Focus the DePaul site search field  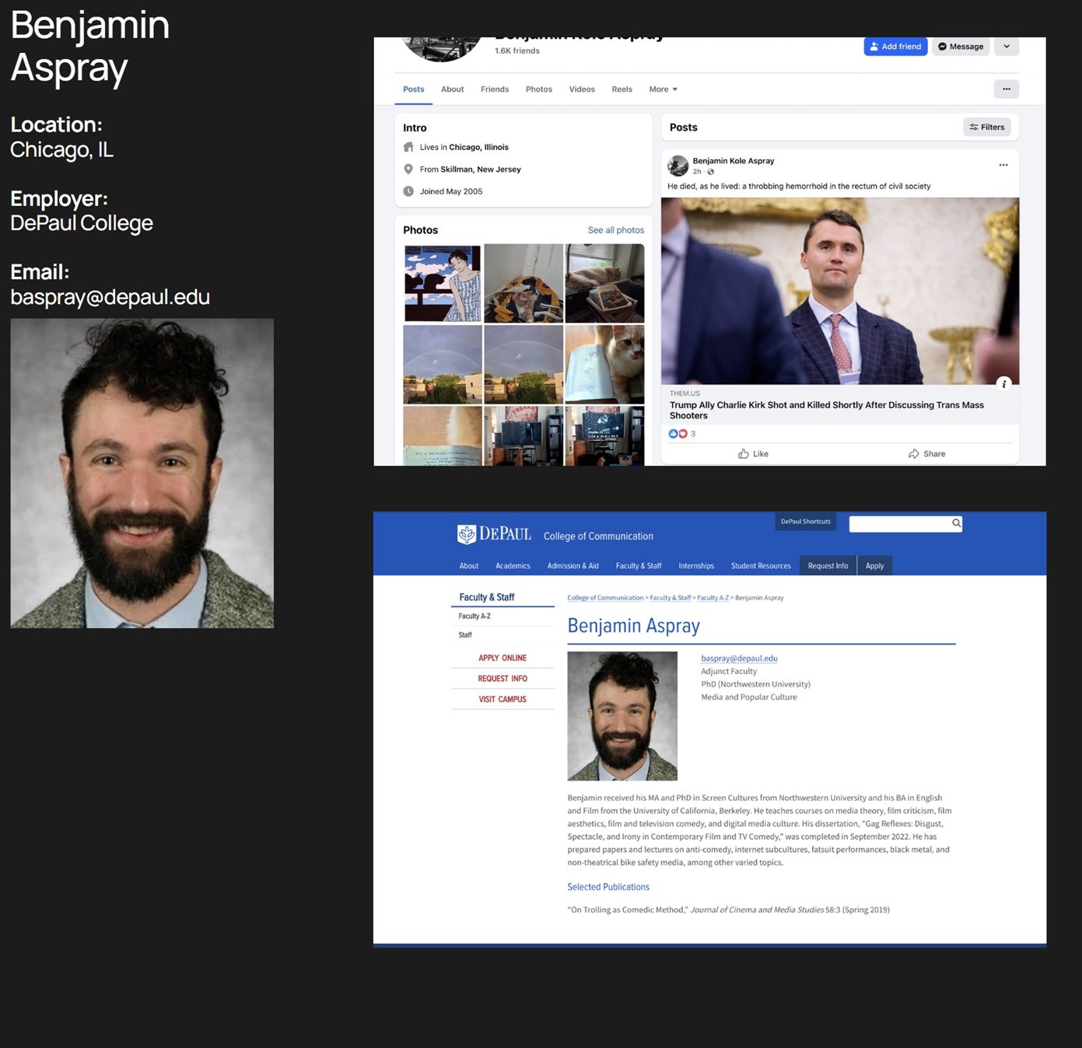(899, 524)
